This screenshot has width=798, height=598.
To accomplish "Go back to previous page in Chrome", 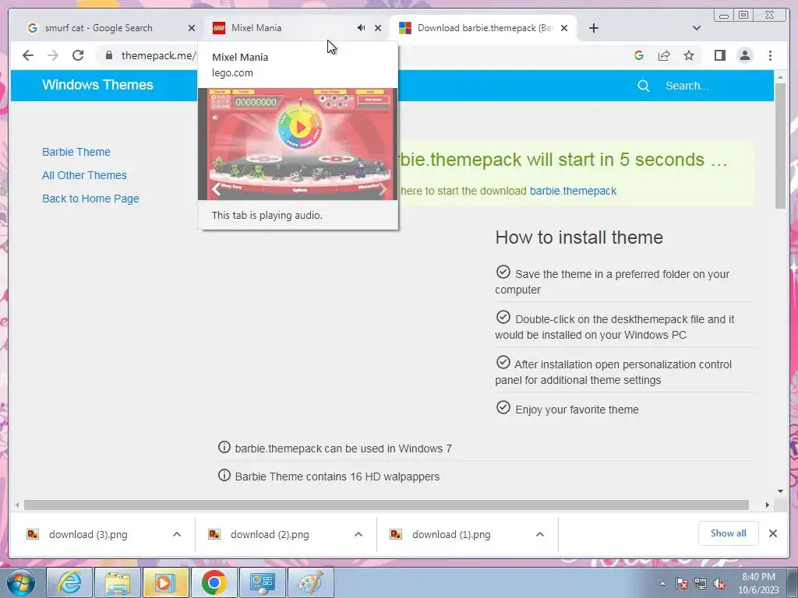I will (x=28, y=55).
